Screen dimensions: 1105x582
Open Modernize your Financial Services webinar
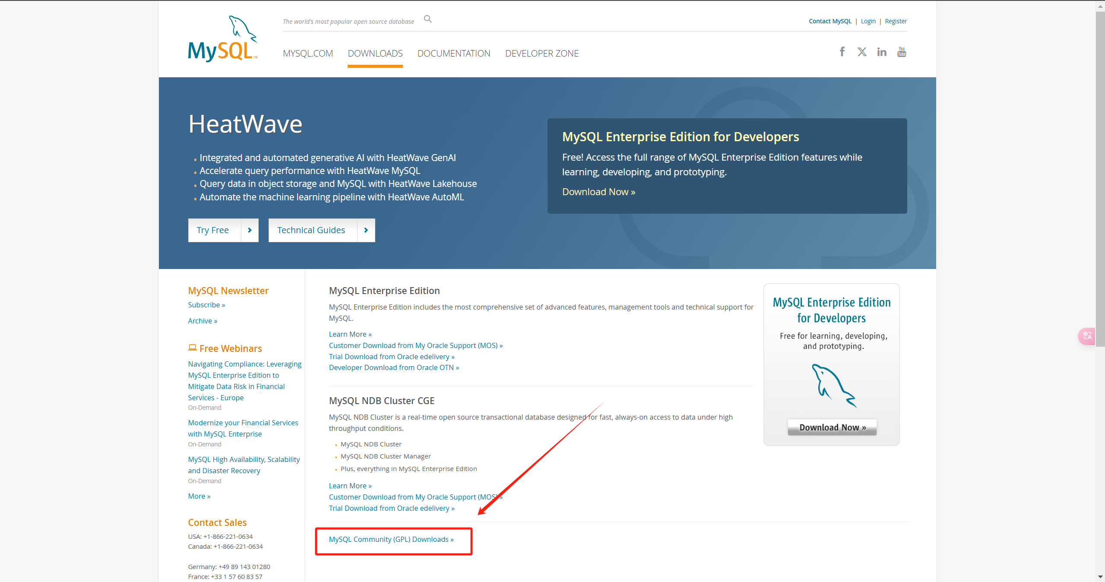pyautogui.click(x=243, y=428)
